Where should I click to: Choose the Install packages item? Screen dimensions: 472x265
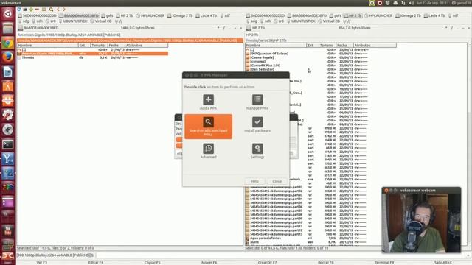tap(257, 124)
